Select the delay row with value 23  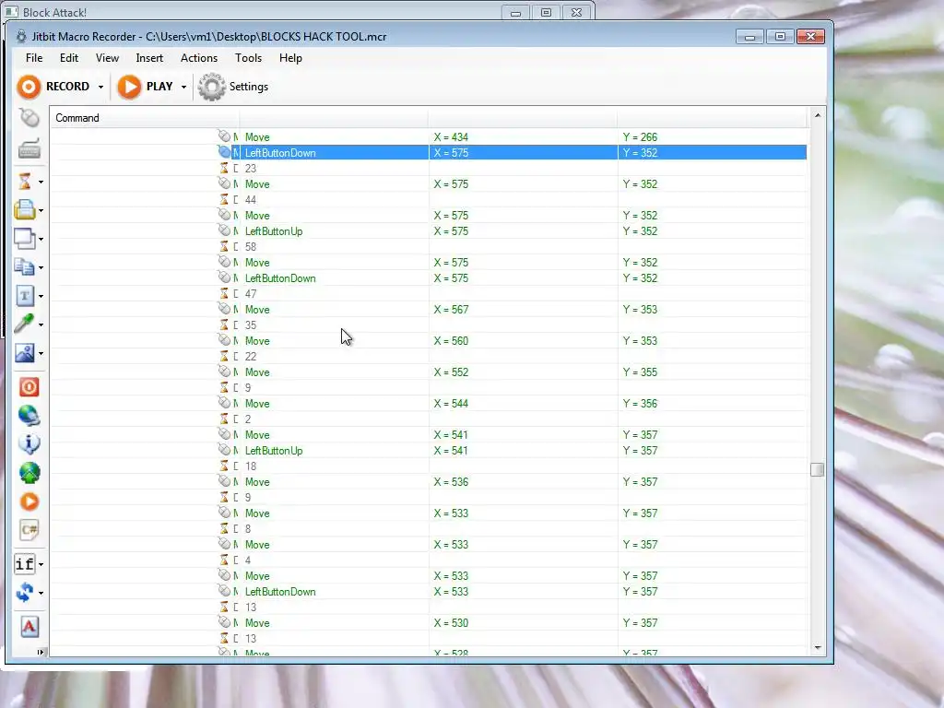point(428,169)
